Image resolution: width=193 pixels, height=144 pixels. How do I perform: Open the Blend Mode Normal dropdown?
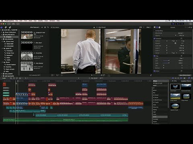[181, 33]
